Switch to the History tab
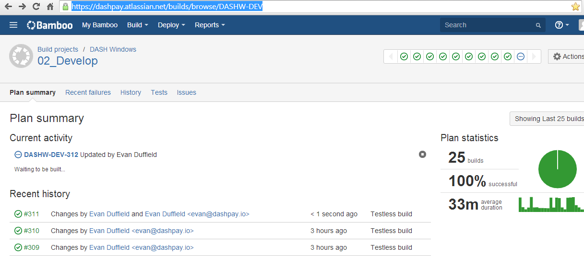This screenshot has width=584, height=256. (x=131, y=92)
